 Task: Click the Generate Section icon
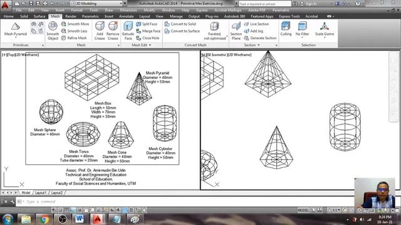click(x=246, y=37)
